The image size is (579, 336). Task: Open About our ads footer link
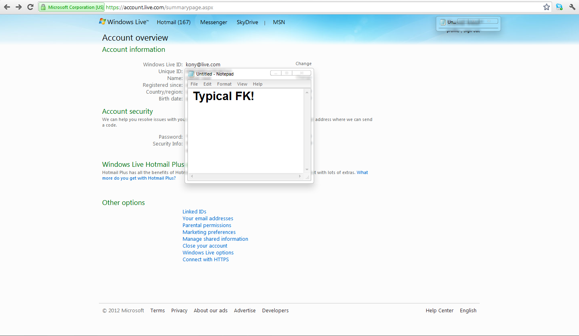point(211,311)
